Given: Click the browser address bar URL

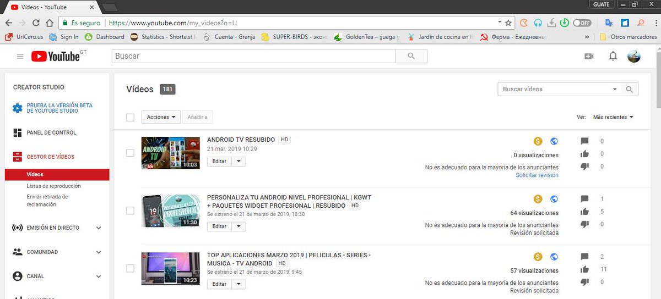Looking at the screenshot, I should [173, 23].
